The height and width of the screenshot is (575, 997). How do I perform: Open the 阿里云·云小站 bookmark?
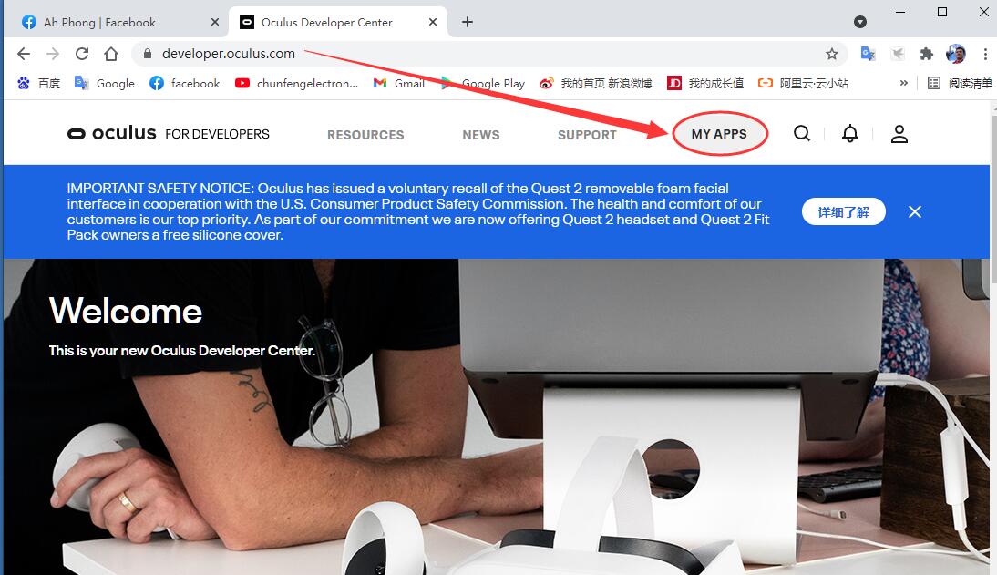[803, 83]
